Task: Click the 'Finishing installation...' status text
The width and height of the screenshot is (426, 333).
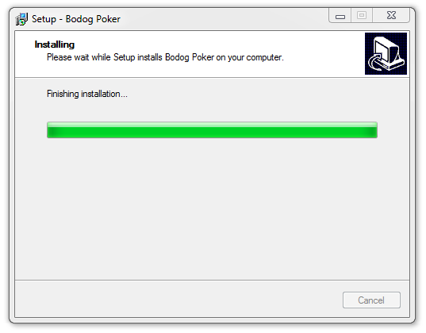Action: (x=87, y=94)
